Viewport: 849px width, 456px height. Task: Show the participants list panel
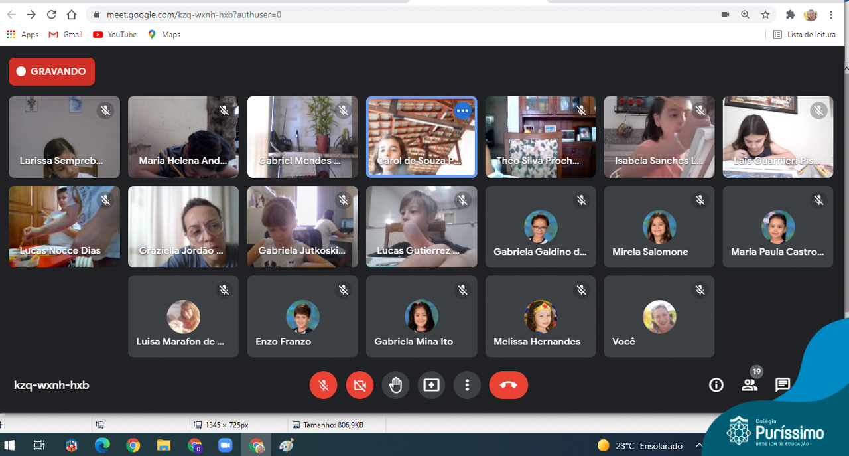click(x=750, y=385)
